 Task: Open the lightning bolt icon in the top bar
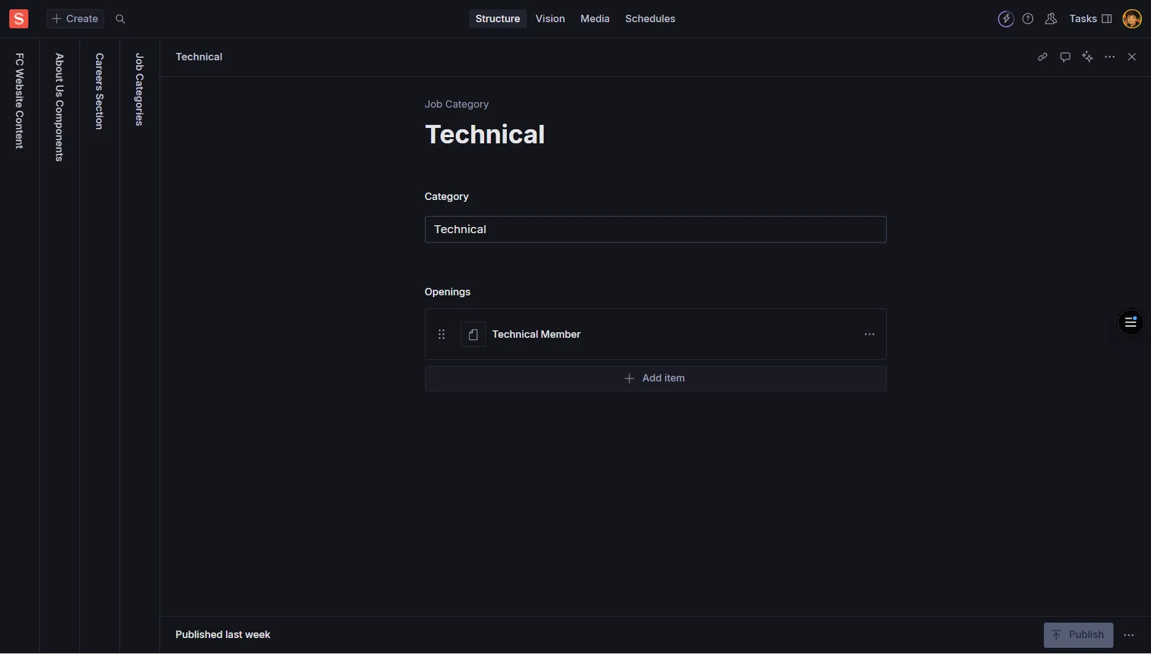pyautogui.click(x=1006, y=19)
